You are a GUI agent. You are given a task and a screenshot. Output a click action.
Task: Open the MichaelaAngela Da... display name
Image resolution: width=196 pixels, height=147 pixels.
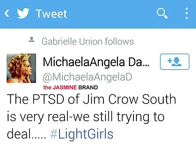[96, 62]
